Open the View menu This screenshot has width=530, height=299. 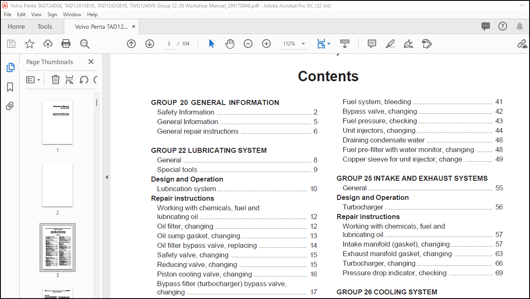(x=36, y=14)
